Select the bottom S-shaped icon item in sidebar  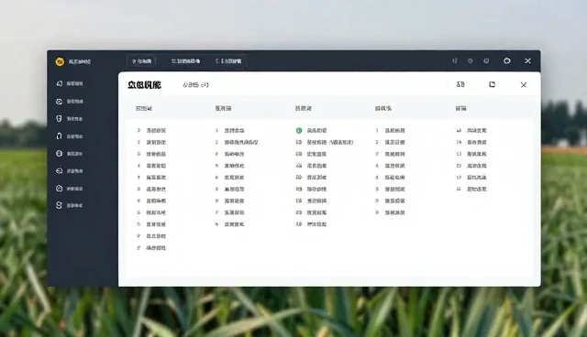pyautogui.click(x=70, y=205)
